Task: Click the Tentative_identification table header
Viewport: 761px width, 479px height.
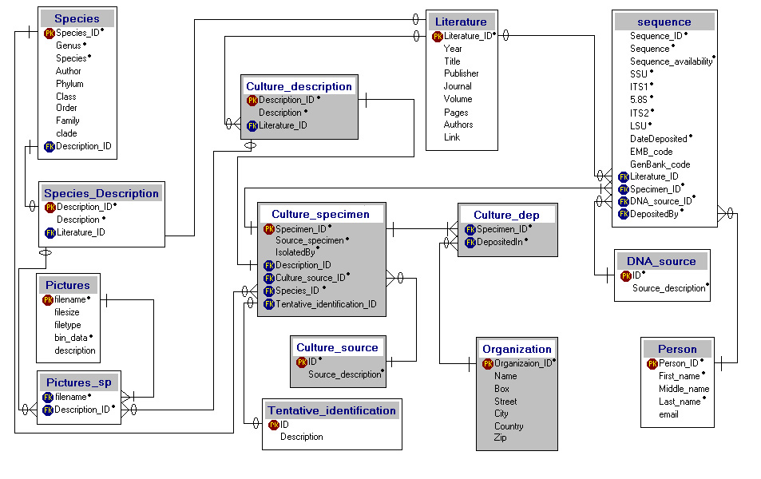Action: point(332,410)
